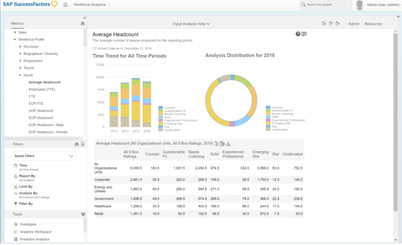The width and height of the screenshot is (402, 245).
Task: Open the Saved Filters dropdown
Action: click(44, 156)
